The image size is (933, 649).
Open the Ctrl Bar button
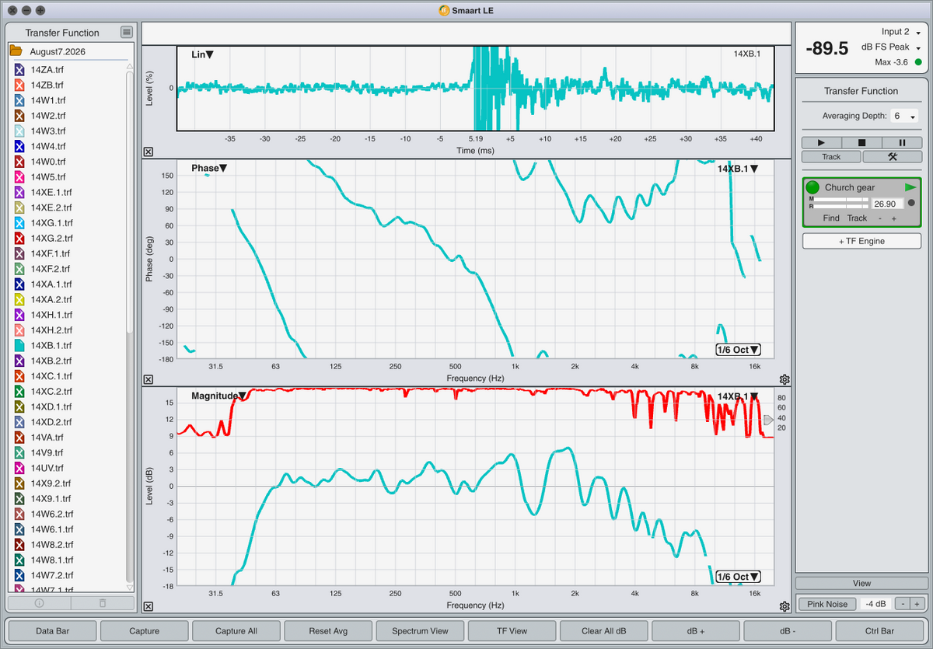click(x=880, y=630)
